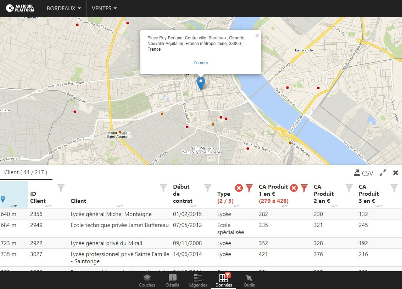The height and width of the screenshot is (289, 402).
Task: Sort by CA Produit 1 arrows
Action: coord(285,206)
